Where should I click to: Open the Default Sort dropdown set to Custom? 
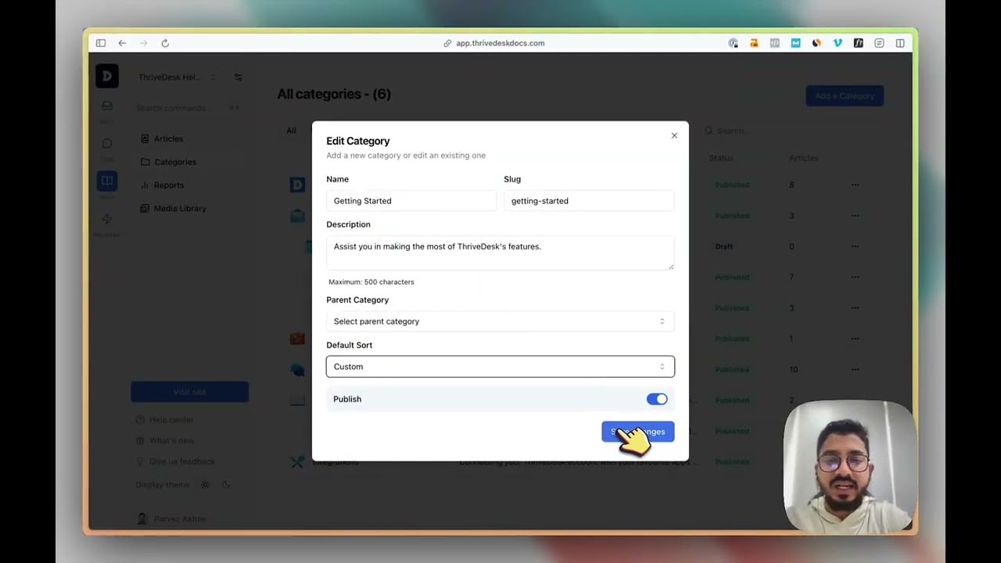tap(500, 367)
